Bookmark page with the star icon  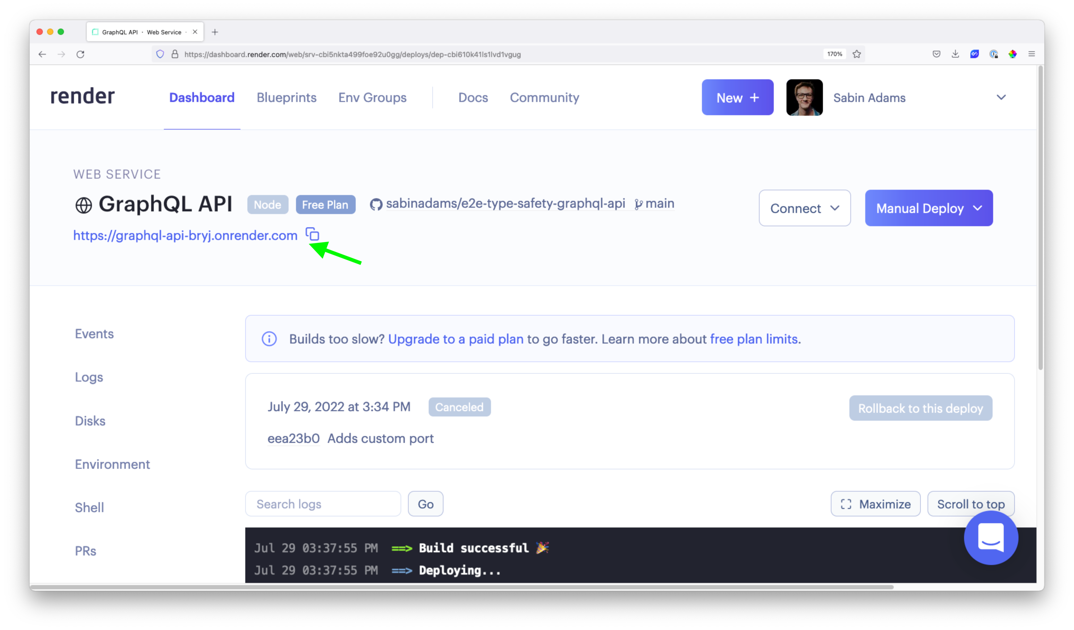coord(857,54)
